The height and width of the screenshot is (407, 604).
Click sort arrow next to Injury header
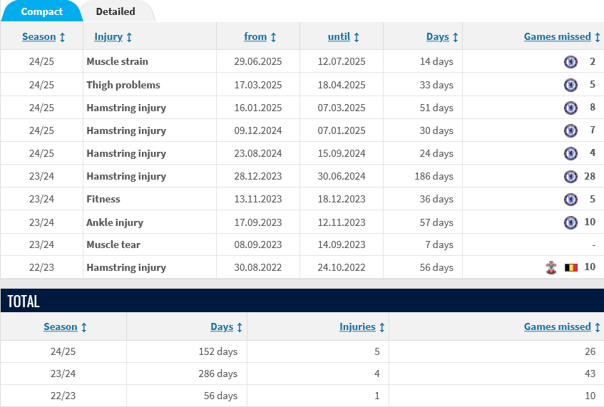click(129, 37)
